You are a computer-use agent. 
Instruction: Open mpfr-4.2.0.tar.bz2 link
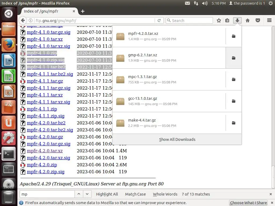pyautogui.click(x=46, y=123)
